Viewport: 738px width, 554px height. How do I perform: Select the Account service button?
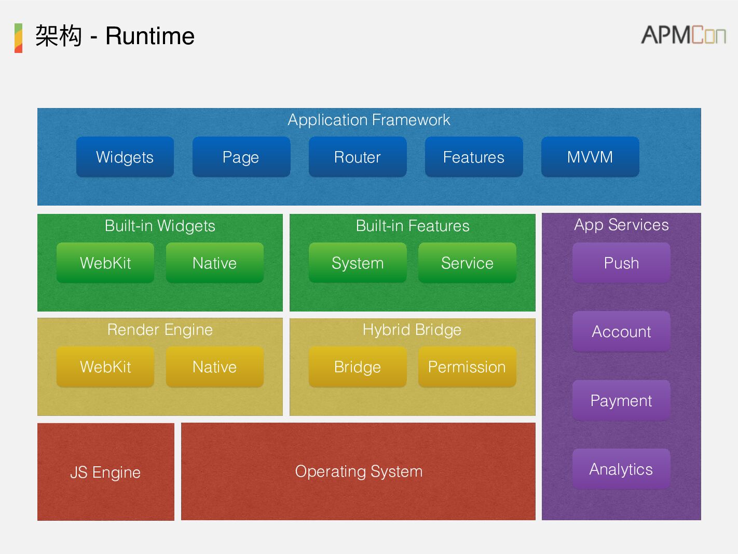click(x=621, y=331)
